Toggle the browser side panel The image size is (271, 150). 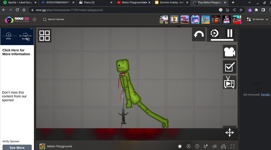tap(263, 10)
